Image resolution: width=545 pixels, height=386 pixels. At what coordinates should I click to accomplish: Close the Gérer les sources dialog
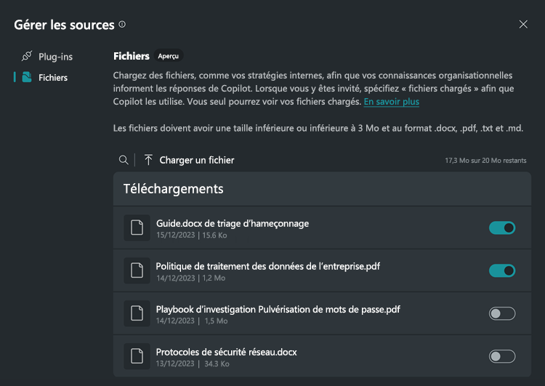click(x=523, y=25)
